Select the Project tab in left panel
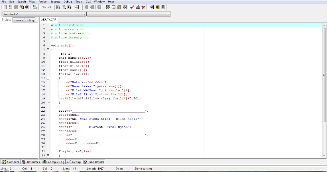Viewport: 327px width, 172px height. coord(6,20)
